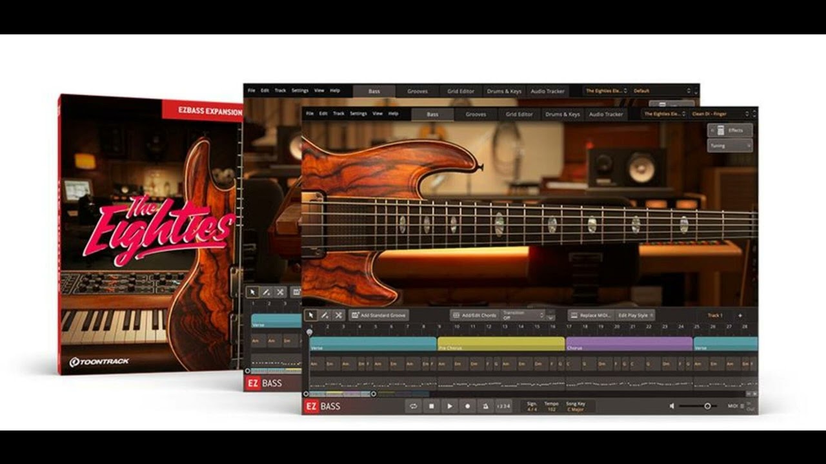Open The Eighties Ele... library dropdown in front window
Viewport: 826px width, 464px height.
665,114
